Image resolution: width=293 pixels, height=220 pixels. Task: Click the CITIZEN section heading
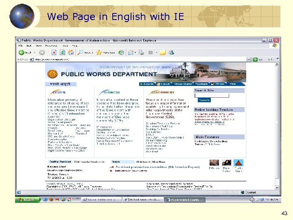(x=57, y=92)
